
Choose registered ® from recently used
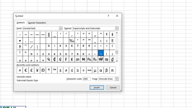(x=49, y=70)
